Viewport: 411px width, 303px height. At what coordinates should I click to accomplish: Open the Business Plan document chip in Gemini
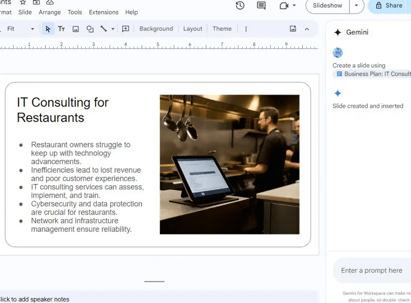click(371, 73)
